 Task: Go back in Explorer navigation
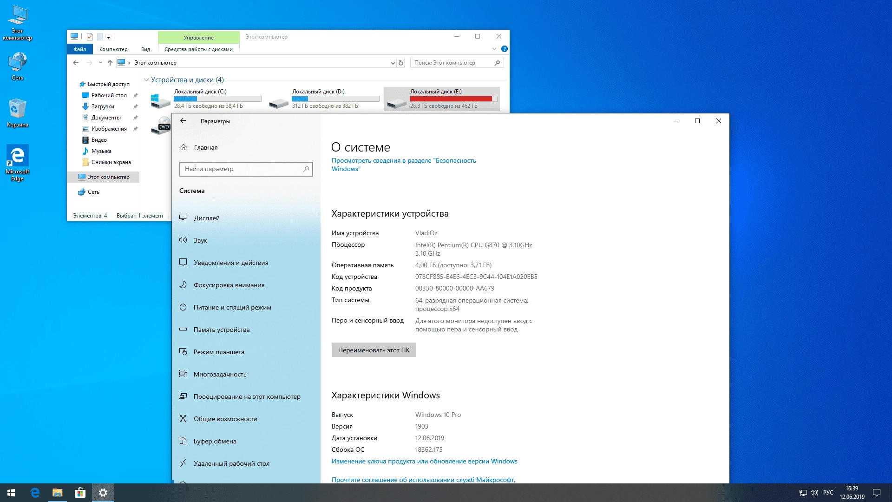click(x=76, y=63)
